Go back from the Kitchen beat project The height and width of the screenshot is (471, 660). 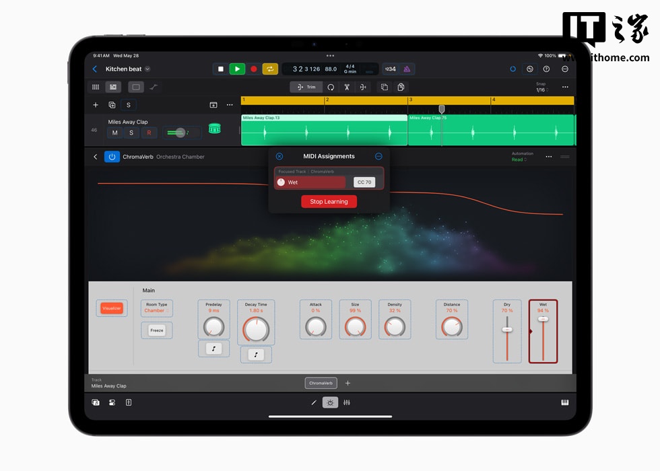coord(95,69)
